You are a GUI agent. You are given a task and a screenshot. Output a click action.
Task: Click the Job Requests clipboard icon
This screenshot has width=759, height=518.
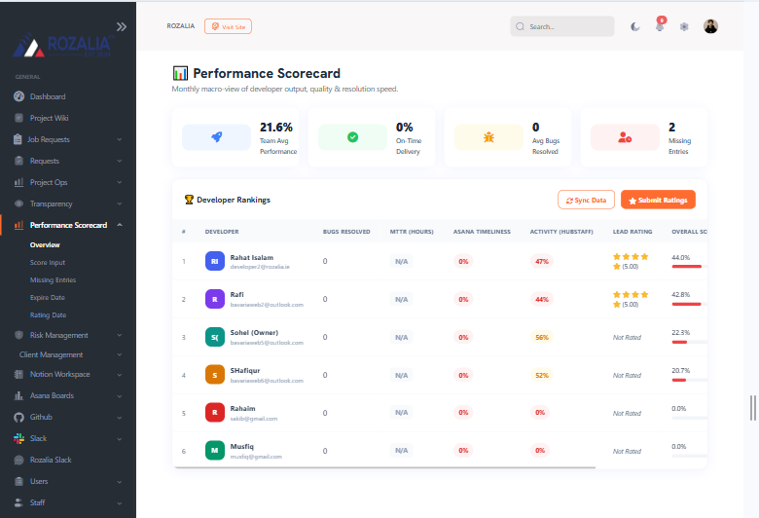click(x=18, y=139)
